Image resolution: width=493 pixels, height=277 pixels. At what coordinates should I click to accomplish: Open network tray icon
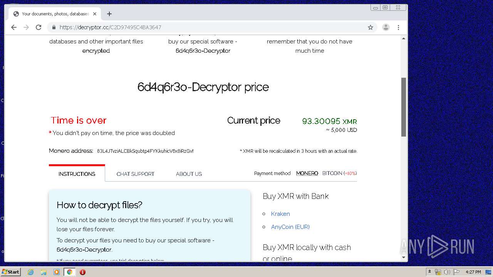click(438, 272)
